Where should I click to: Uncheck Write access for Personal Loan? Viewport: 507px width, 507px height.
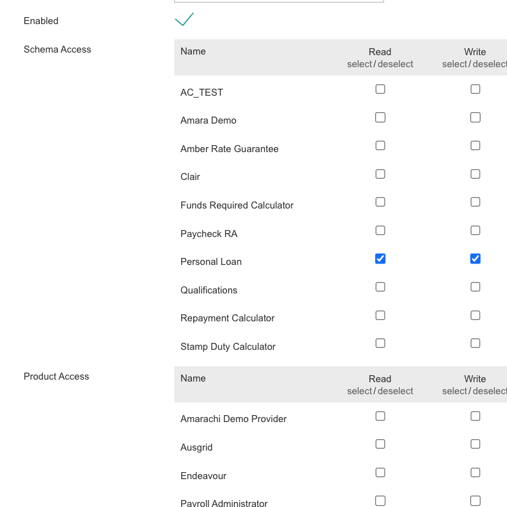click(475, 259)
